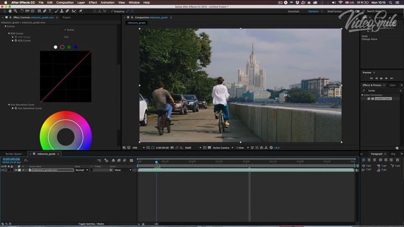Toggle transparency grid in the viewer
Screen dimensions: 404x227
tap(209, 148)
